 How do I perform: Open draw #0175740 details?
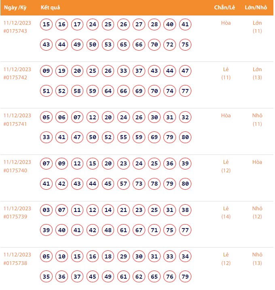15,170
